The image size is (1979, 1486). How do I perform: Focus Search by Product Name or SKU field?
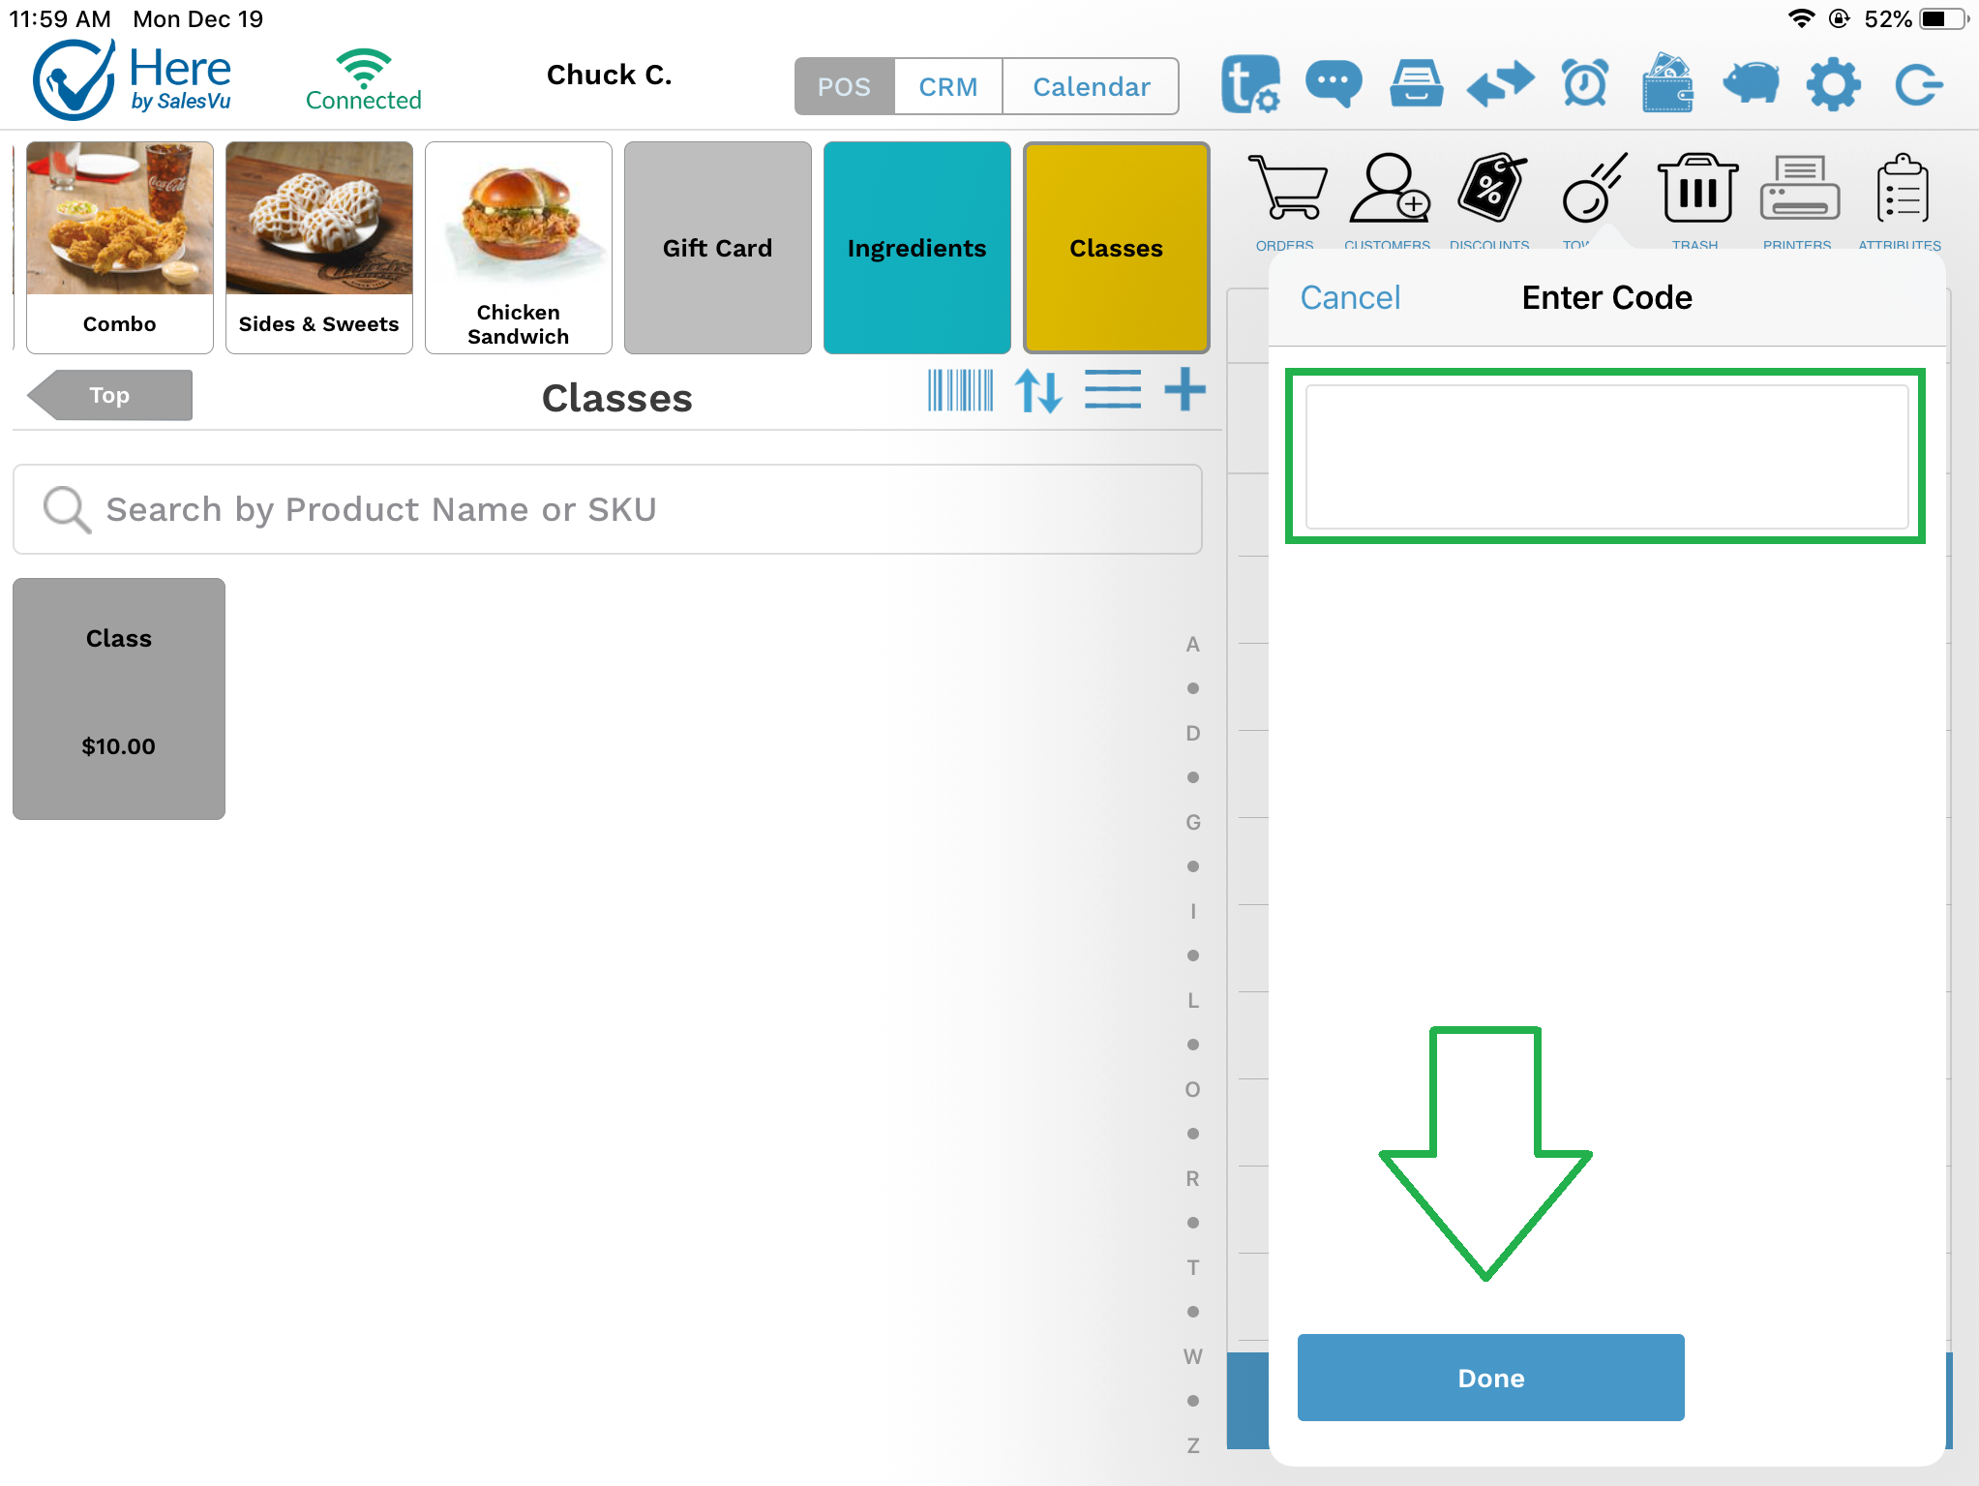point(608,509)
